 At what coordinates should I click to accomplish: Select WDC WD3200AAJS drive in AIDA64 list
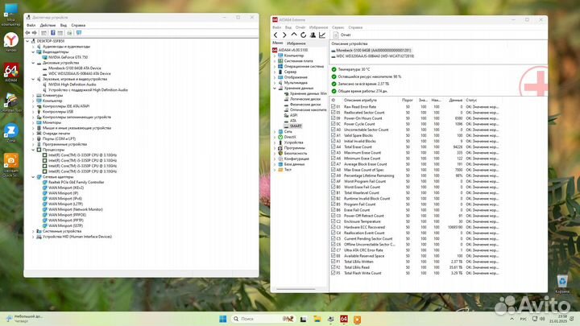pos(372,56)
